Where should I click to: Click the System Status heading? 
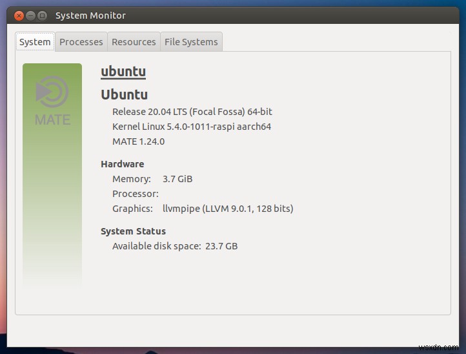(x=133, y=231)
